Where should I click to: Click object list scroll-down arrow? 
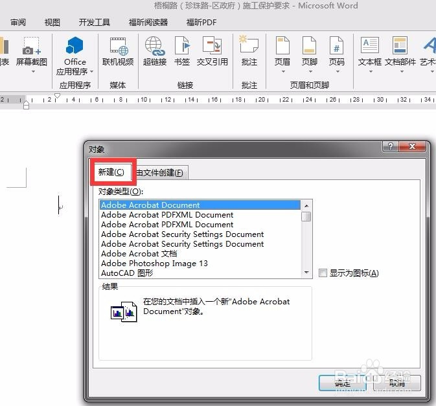pos(306,273)
